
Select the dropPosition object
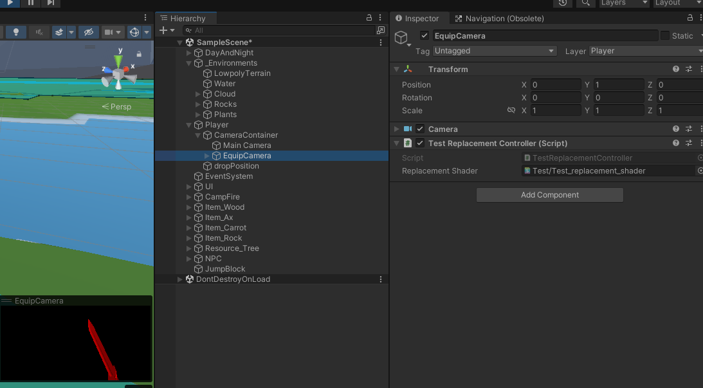236,166
